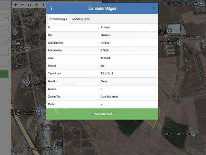Click the 'Mahalle/Köy' row label
This screenshot has height=155, width=206.
tap(56, 43)
